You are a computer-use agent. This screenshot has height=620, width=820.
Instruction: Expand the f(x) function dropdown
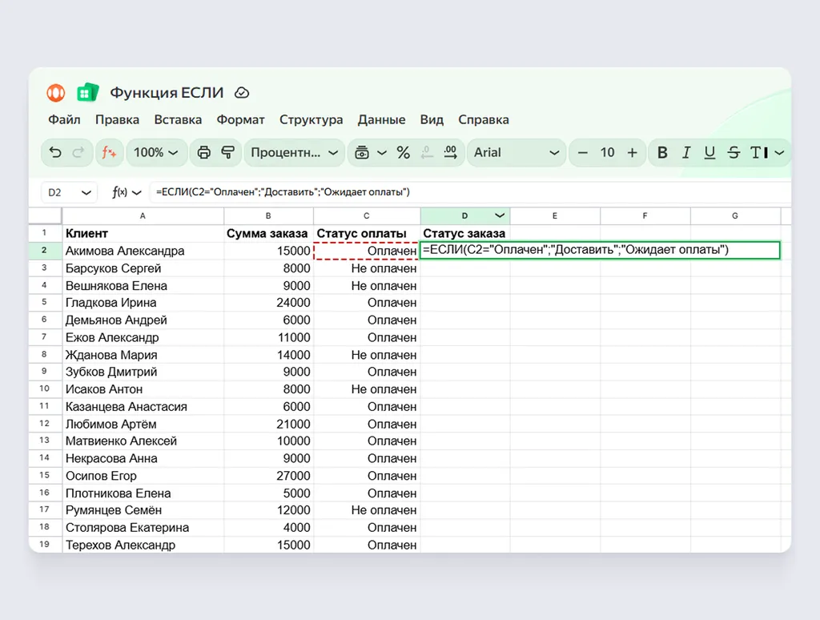point(137,192)
